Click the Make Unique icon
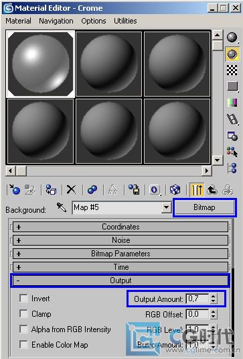 point(113,190)
